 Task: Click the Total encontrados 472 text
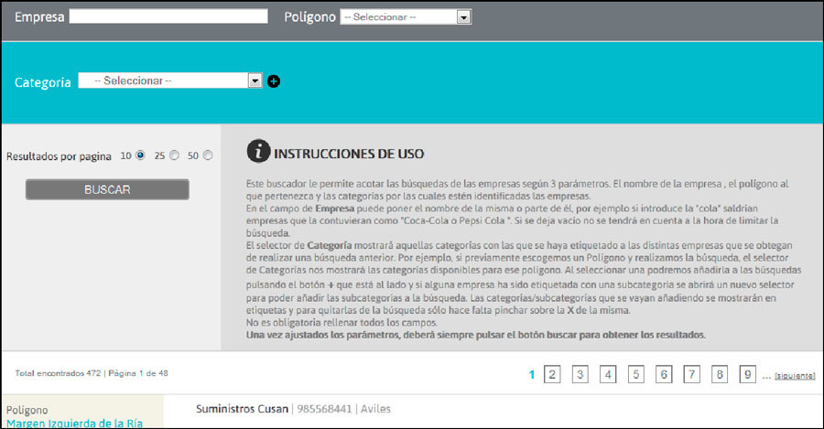[58, 373]
